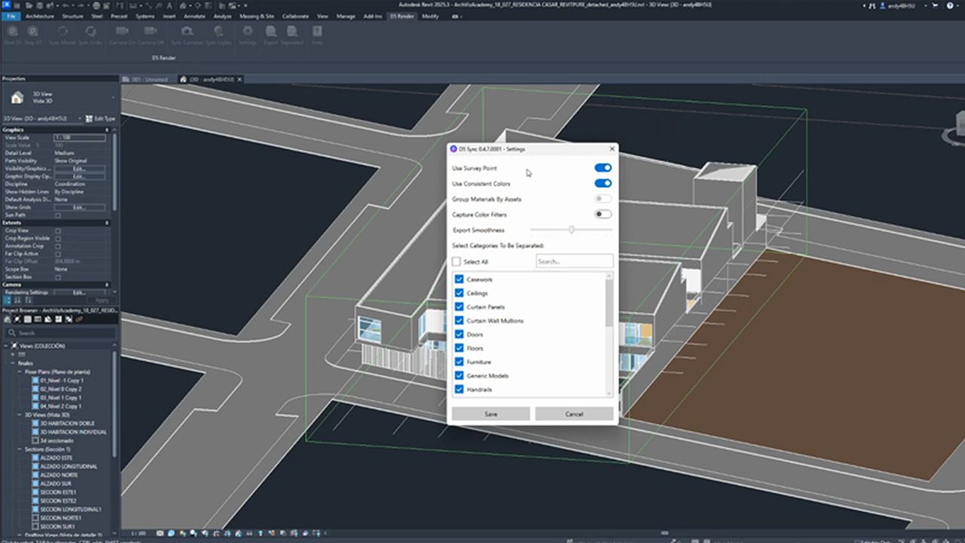Click the D5 Export ribbon icon
Viewport: 965px width, 543px height.
pyautogui.click(x=270, y=32)
